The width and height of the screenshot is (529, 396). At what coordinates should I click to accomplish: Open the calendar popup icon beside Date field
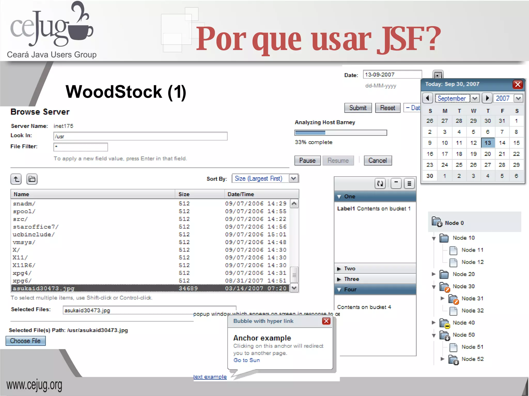coord(438,75)
